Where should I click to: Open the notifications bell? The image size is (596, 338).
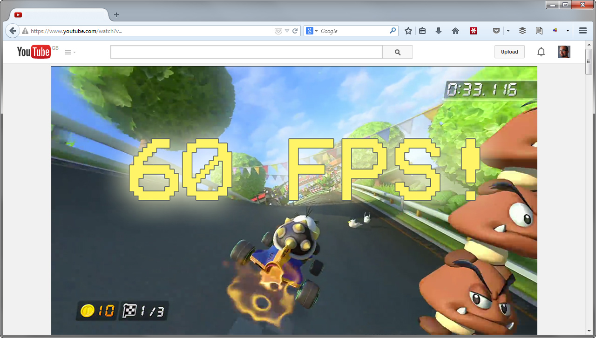pos(541,52)
